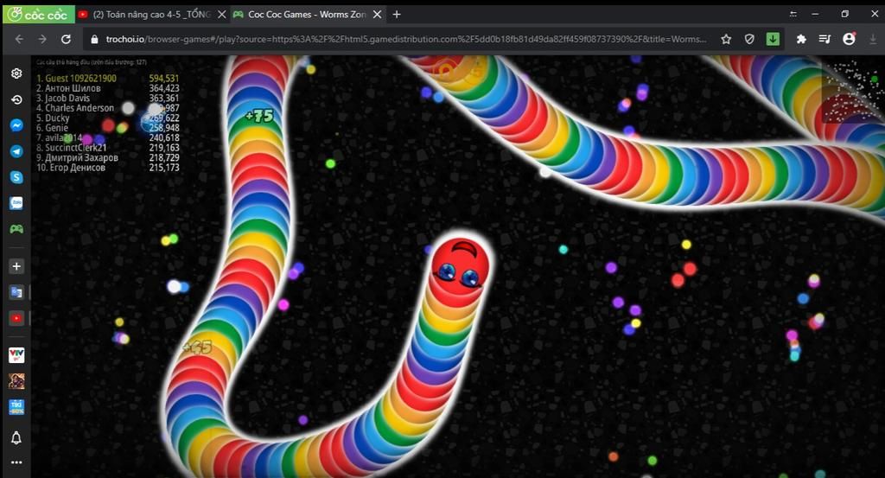Click the red worm's head
Screen dimensions: 885x478
pos(460,265)
